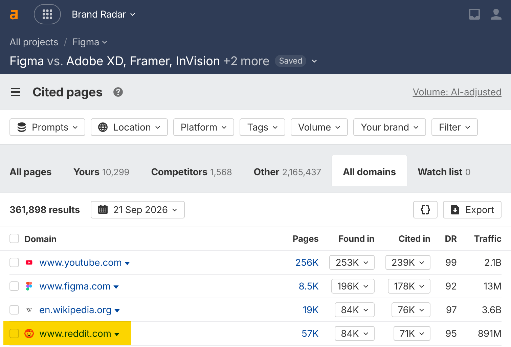Select all domains checkbox in header
Image resolution: width=511 pixels, height=347 pixels.
click(14, 238)
